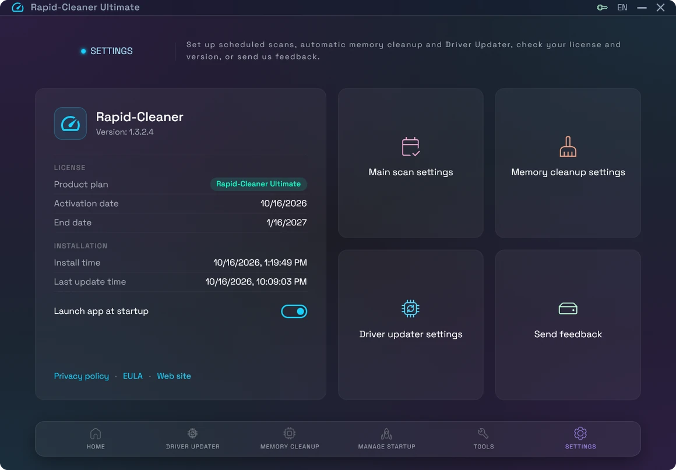Open the EULA link
This screenshot has width=676, height=470.
tap(133, 376)
